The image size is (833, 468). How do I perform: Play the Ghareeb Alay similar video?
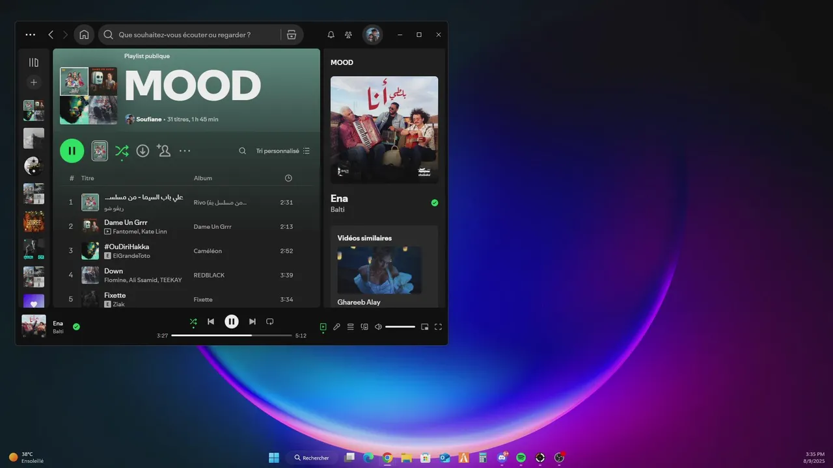coord(379,270)
